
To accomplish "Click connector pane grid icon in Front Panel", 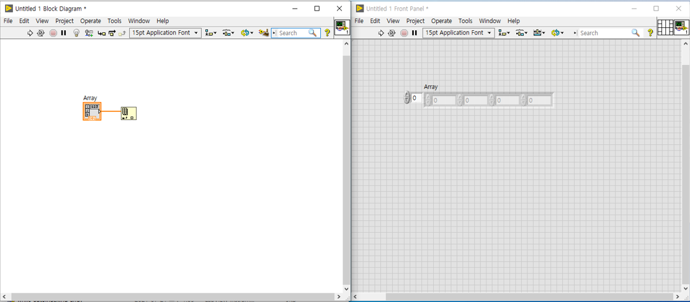I will 665,28.
